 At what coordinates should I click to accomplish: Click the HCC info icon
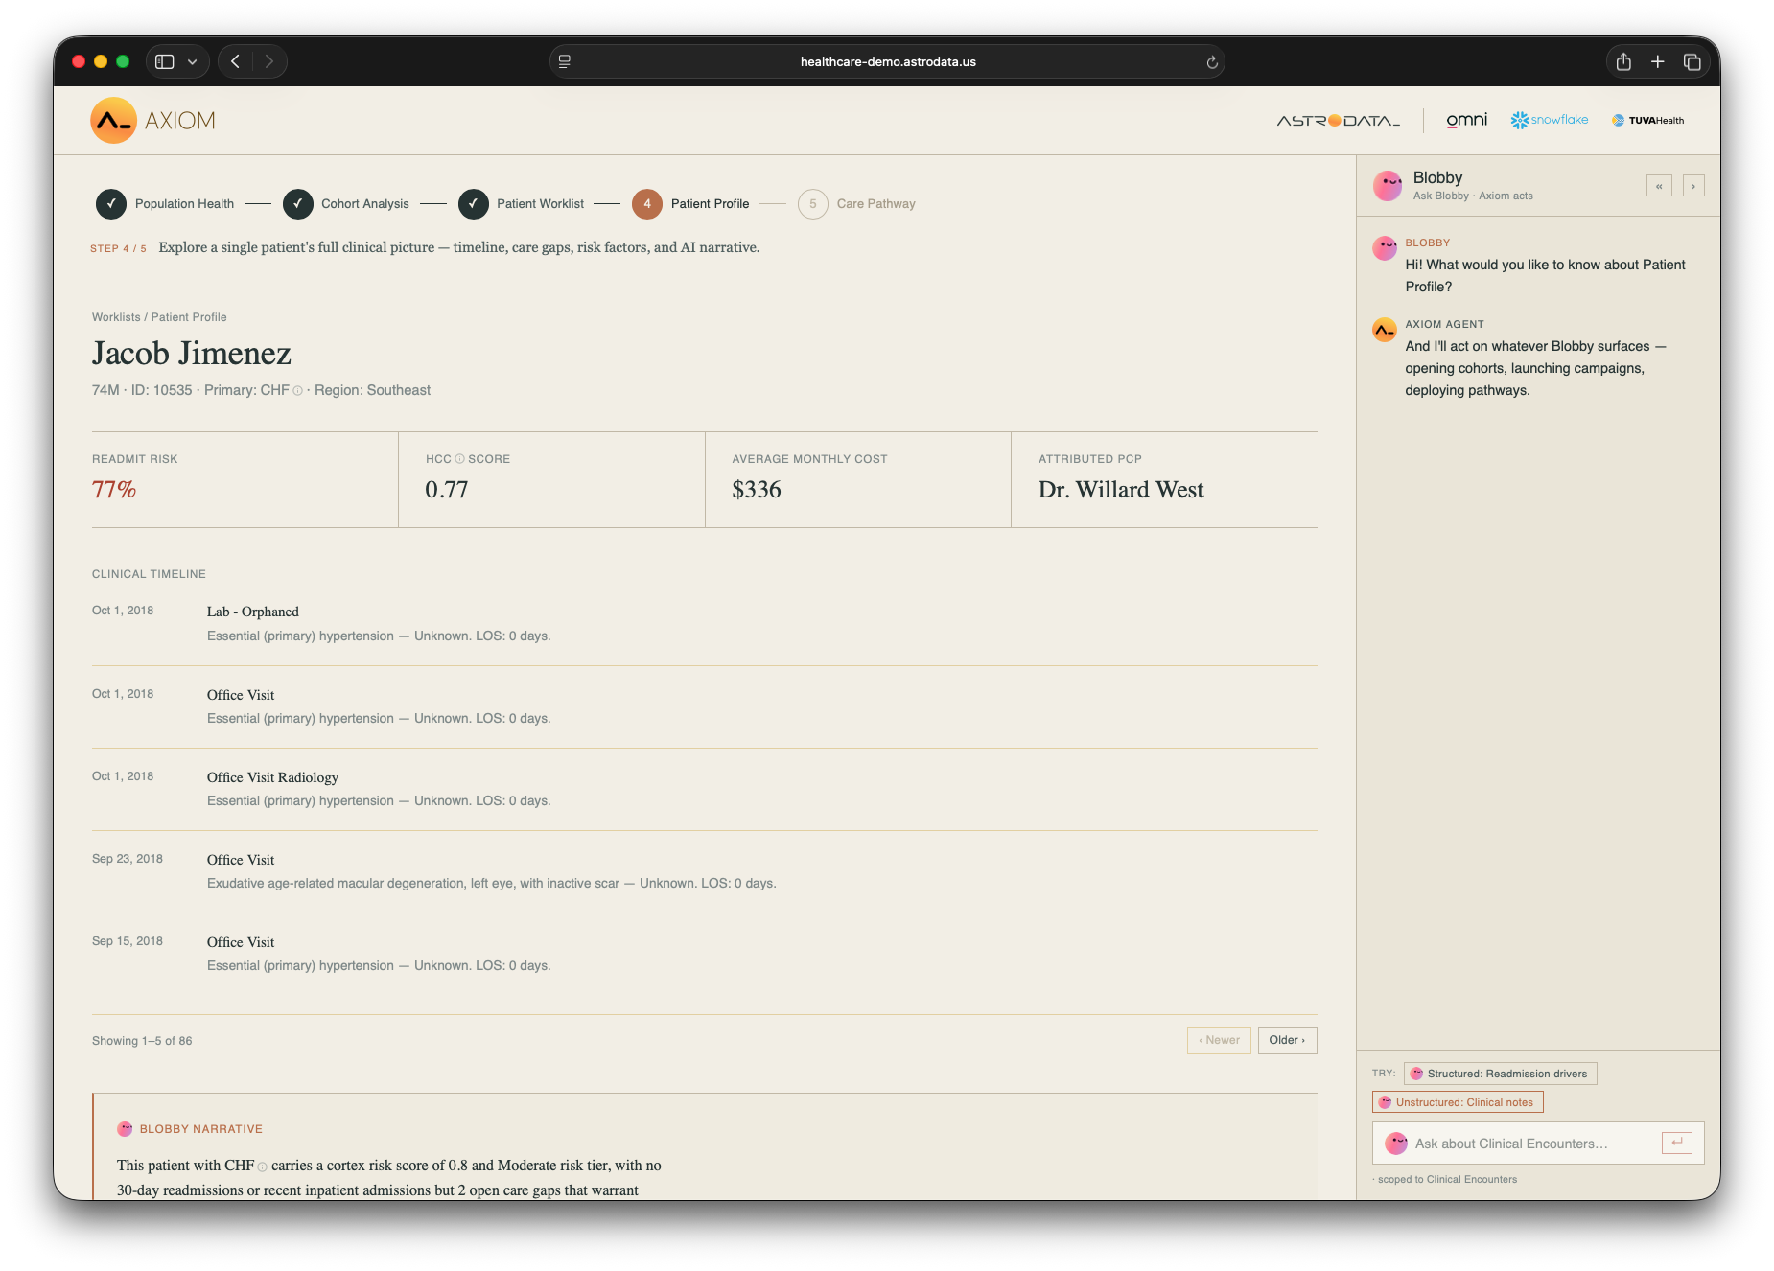tap(460, 459)
